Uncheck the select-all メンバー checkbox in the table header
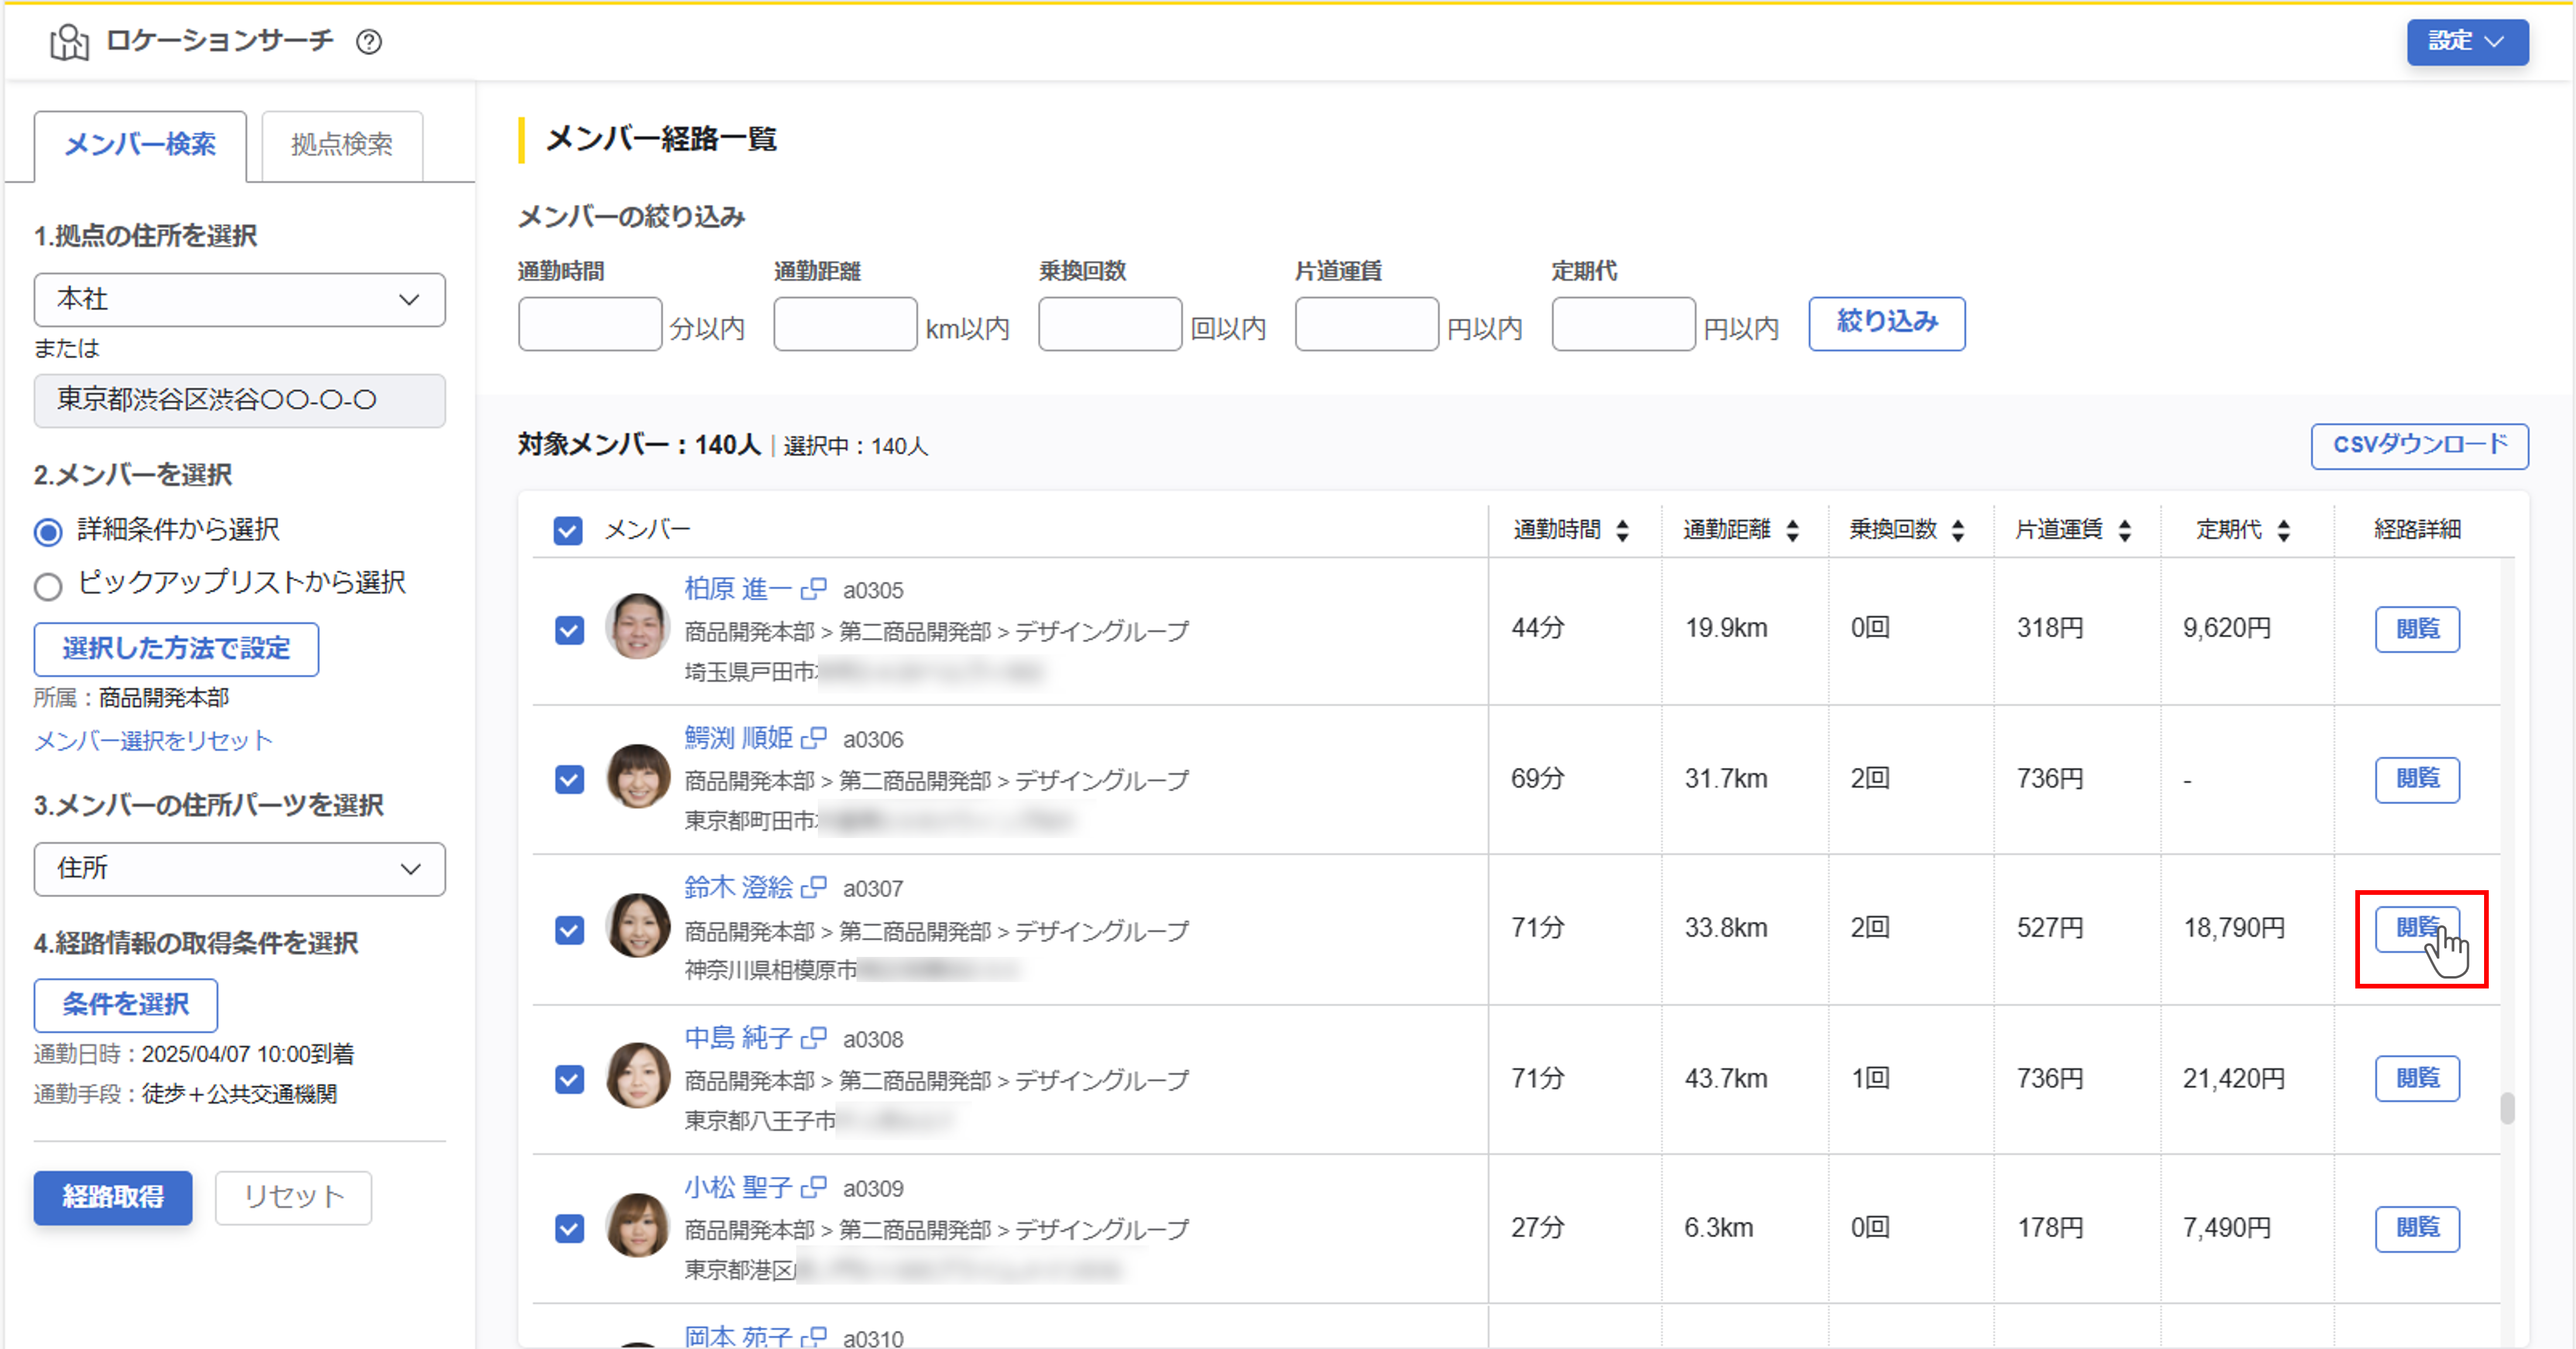 (567, 530)
